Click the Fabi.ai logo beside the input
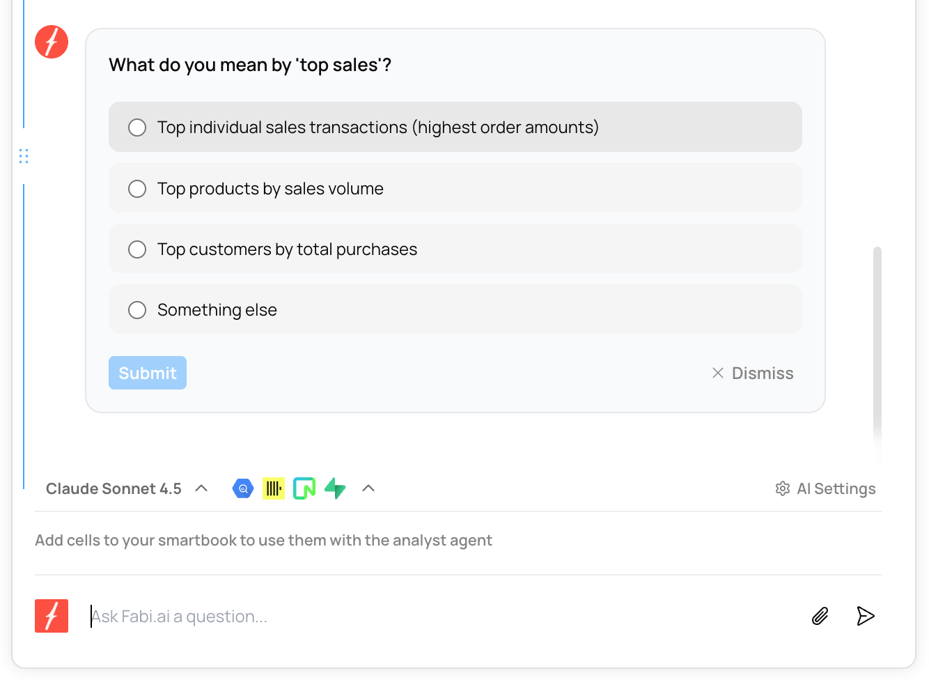Screen dimensions: 929x687 tap(52, 616)
